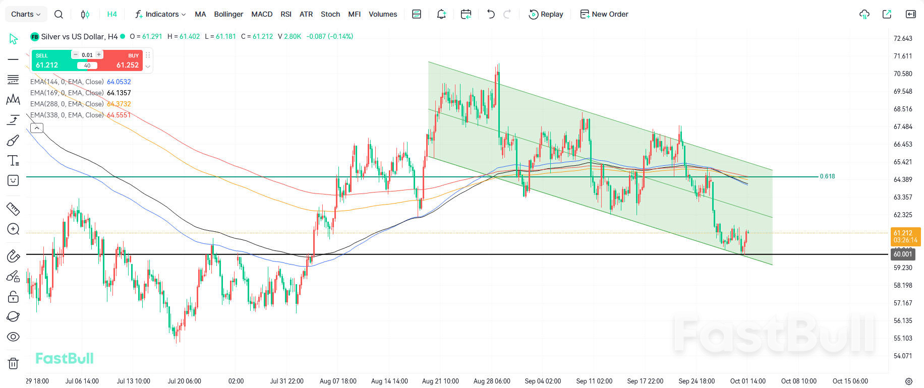Select the cursor arrow tool
Viewport: 924px width, 388px height.
[14, 39]
